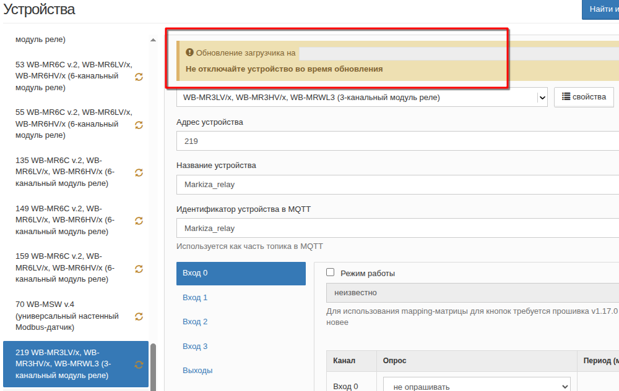Click the свойства button
Viewport: 619px width, 391px height.
coord(584,97)
